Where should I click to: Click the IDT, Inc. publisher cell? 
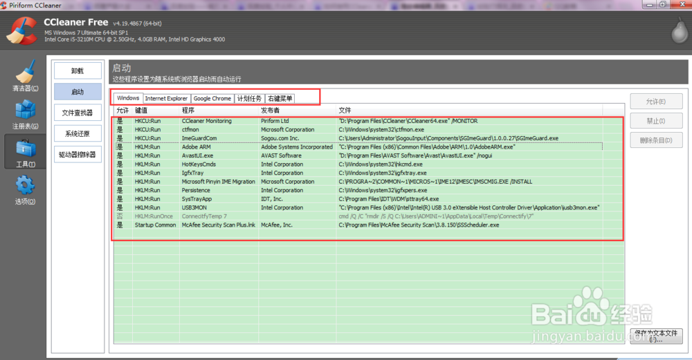[271, 199]
